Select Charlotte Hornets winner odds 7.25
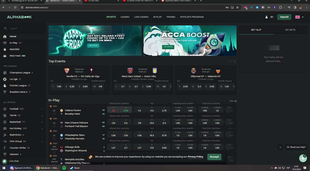Image resolution: width=310 pixels, height=171 pixels. 126,134
